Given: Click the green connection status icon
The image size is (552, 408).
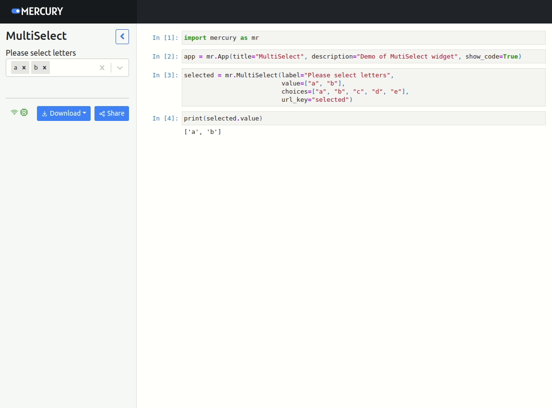Looking at the screenshot, I should (x=14, y=112).
